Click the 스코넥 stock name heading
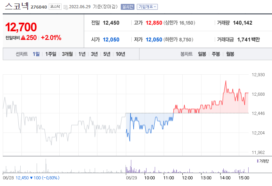This screenshot has width=272, height=186. coord(17,6)
